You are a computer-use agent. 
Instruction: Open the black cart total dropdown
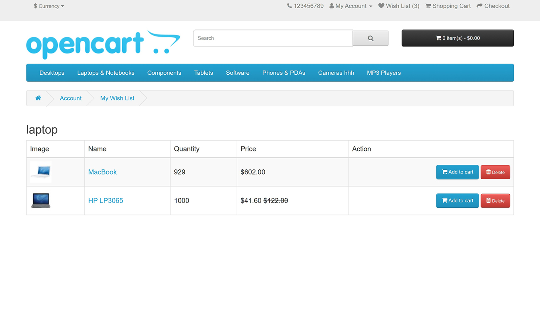(x=457, y=38)
